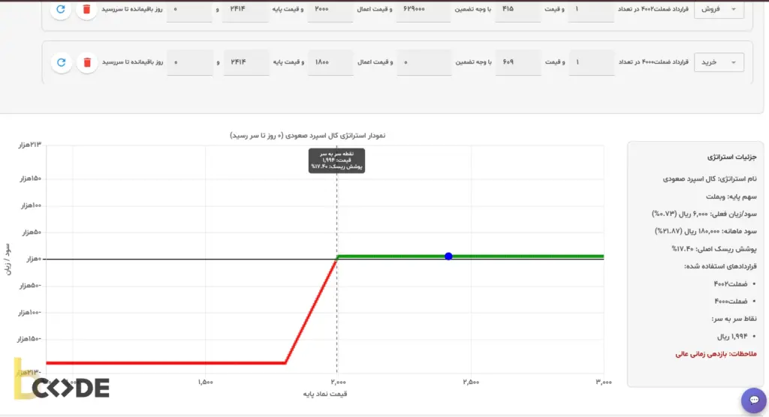Image resolution: width=769 pixels, height=417 pixels.
Task: Click the CODE logo watermark
Action: click(x=62, y=387)
